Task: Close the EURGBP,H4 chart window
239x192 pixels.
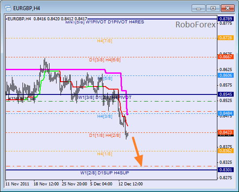Action: pyautogui.click(x=228, y=8)
